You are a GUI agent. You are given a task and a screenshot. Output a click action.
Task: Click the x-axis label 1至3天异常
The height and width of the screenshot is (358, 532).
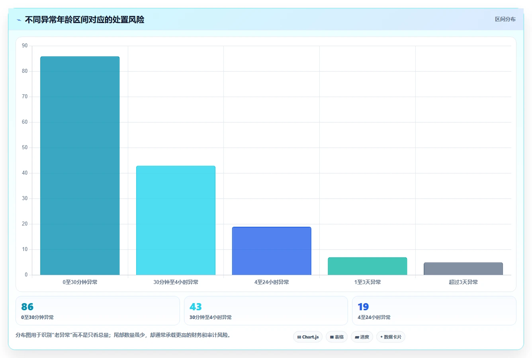(368, 282)
